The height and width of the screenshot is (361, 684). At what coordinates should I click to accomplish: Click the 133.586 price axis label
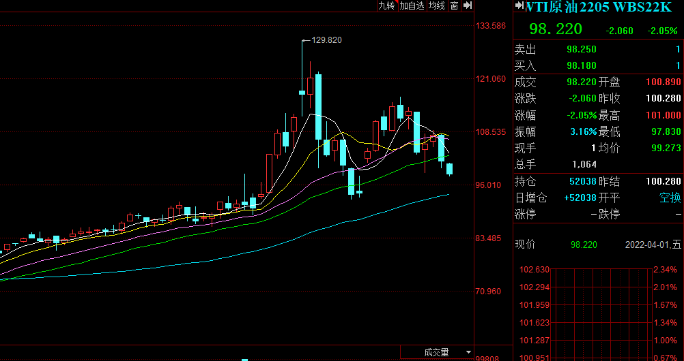(x=491, y=26)
